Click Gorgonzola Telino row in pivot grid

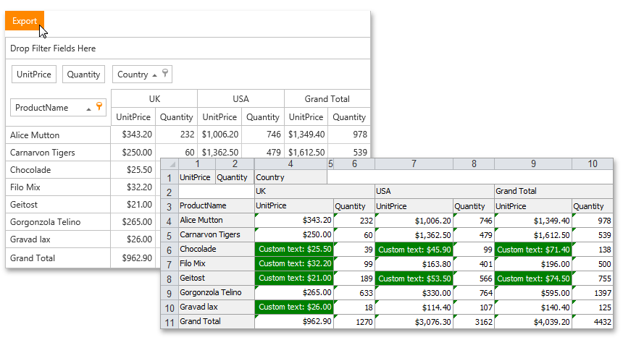pos(58,222)
